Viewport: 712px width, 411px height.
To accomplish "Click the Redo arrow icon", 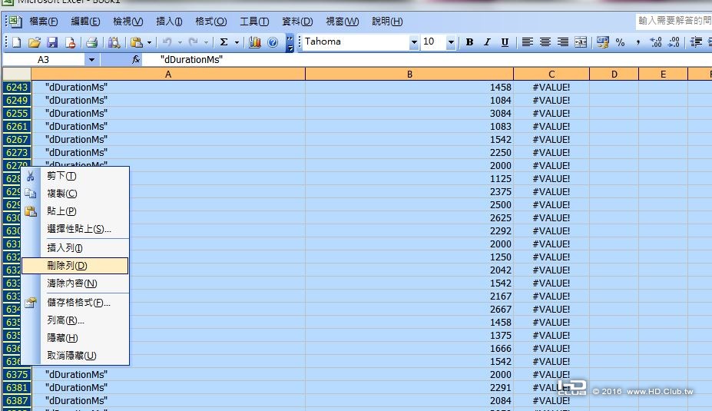I will click(194, 42).
